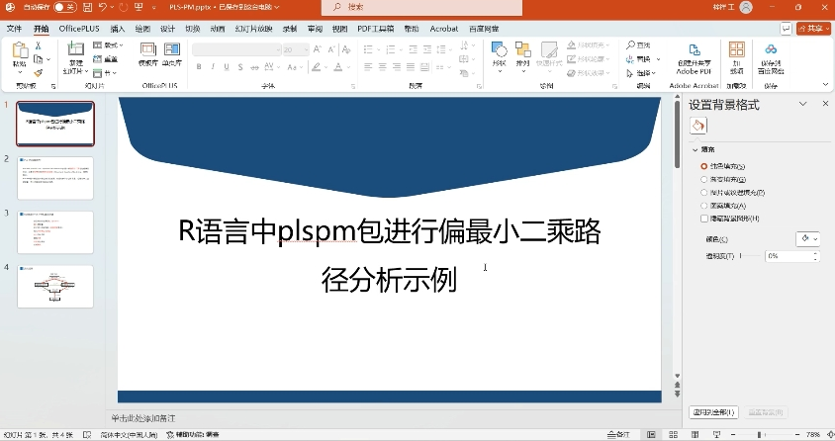
Task: Select the Pattern fill radio button
Action: click(704, 206)
